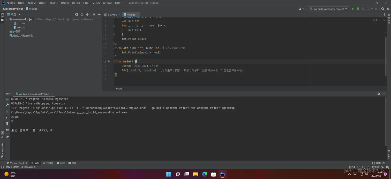Collapse all in project panel toolbar

pyautogui.click(x=87, y=14)
